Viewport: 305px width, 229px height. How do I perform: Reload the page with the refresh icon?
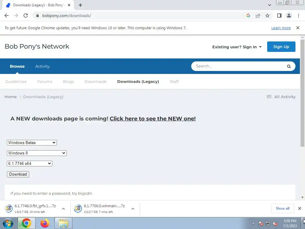click(26, 16)
